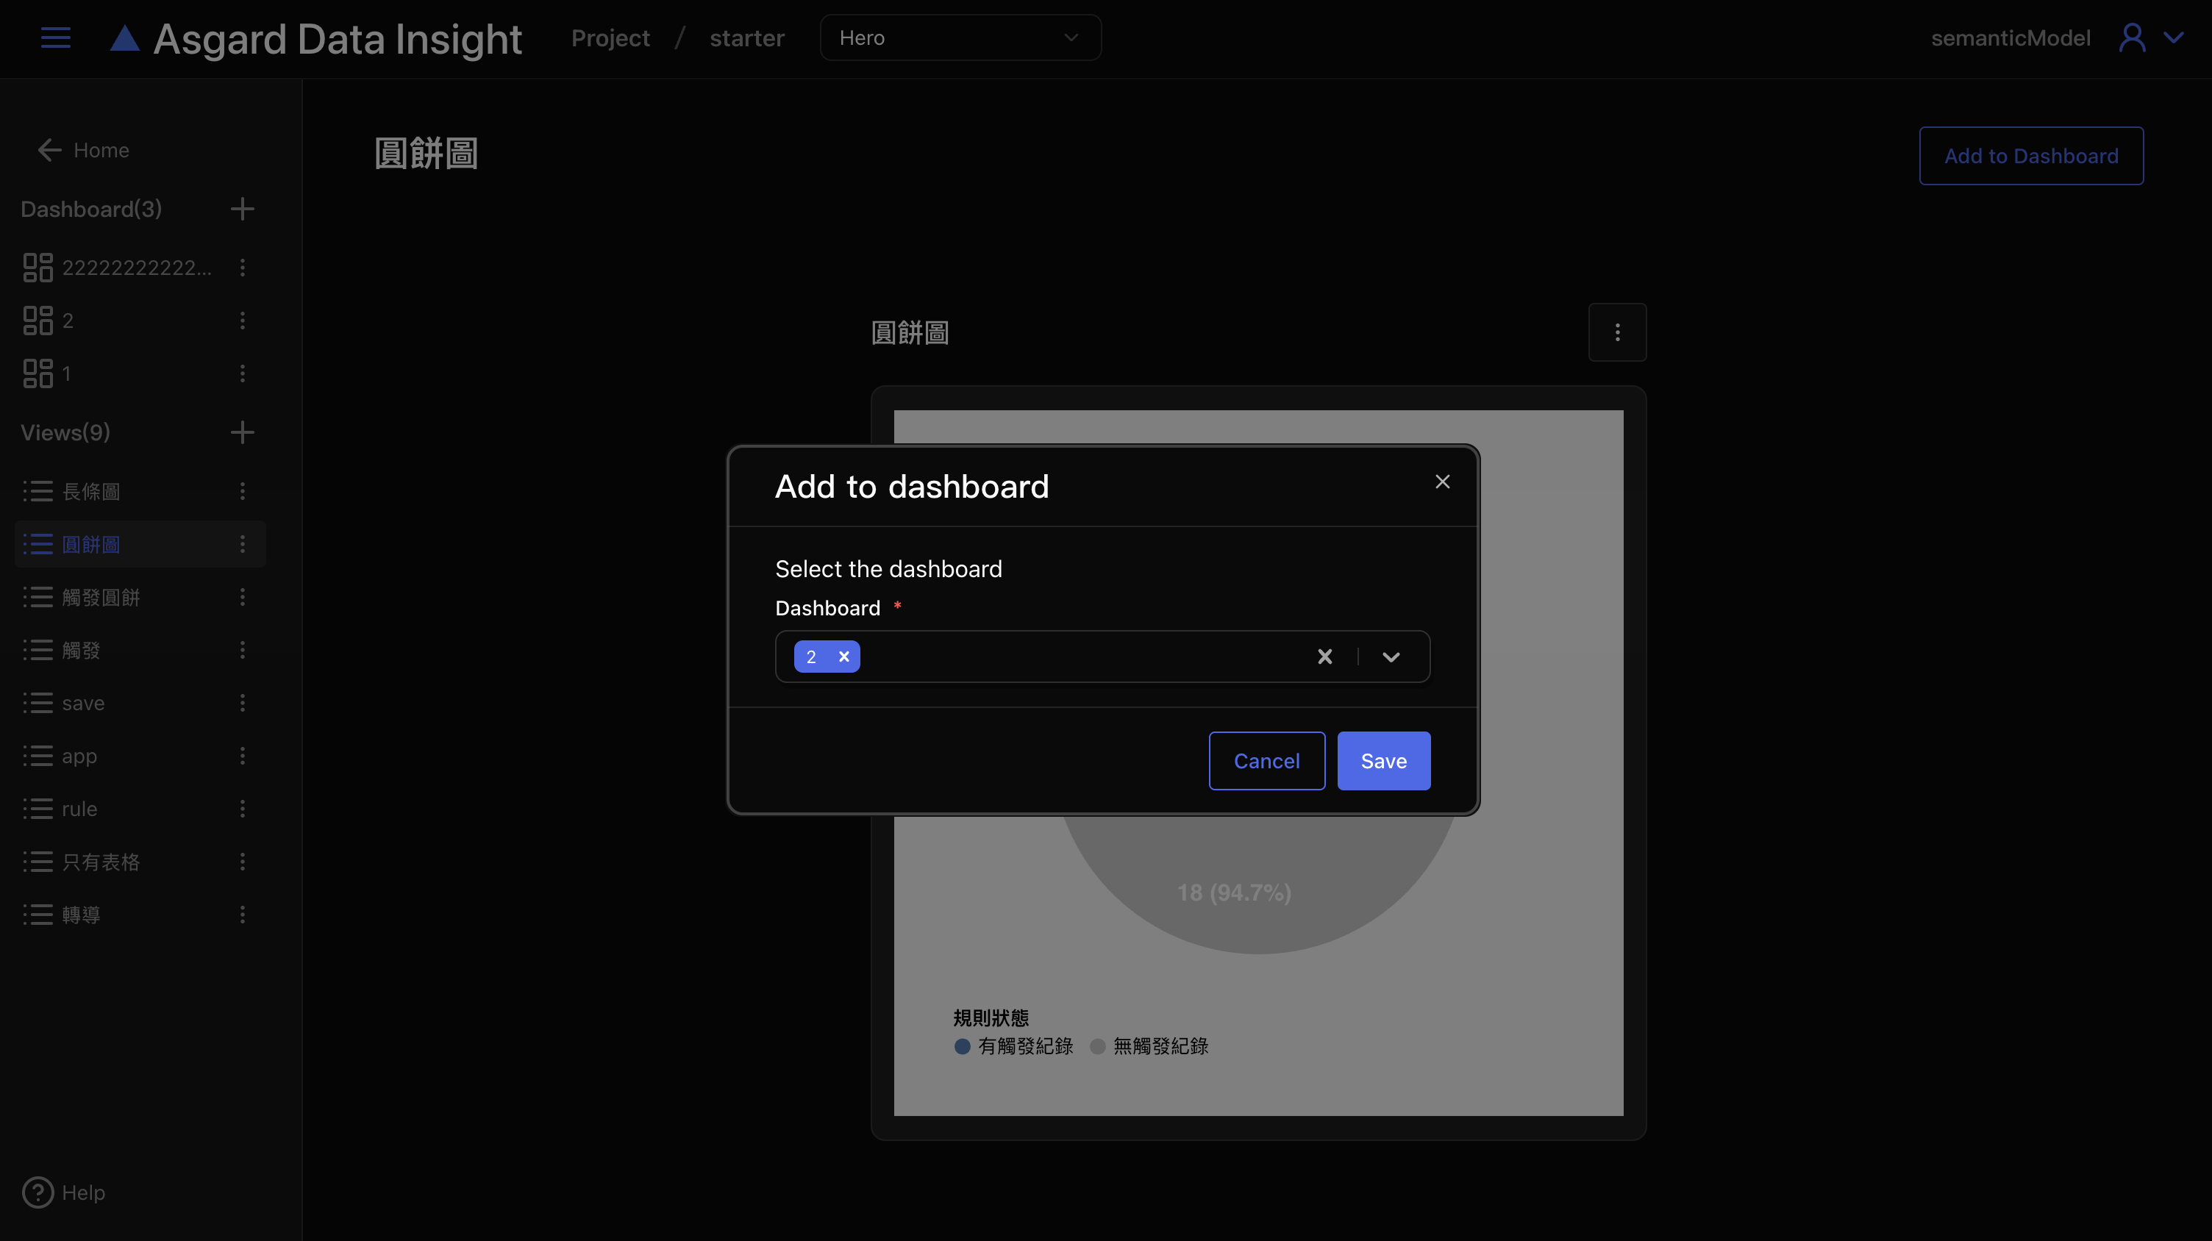
Task: Click the Add to Dashboard button
Action: coord(2031,155)
